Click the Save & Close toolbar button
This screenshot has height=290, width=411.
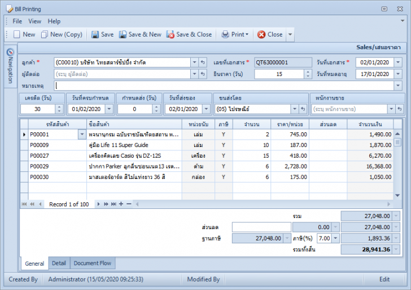pos(189,34)
